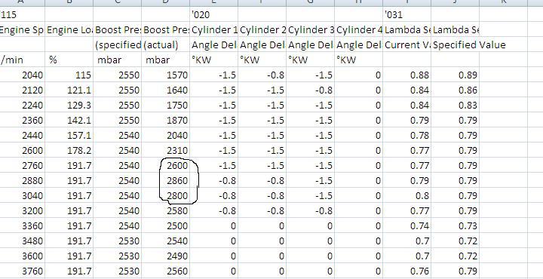The width and height of the screenshot is (543, 279).
Task: Select engine speed cell 2440
Action: tap(22, 135)
